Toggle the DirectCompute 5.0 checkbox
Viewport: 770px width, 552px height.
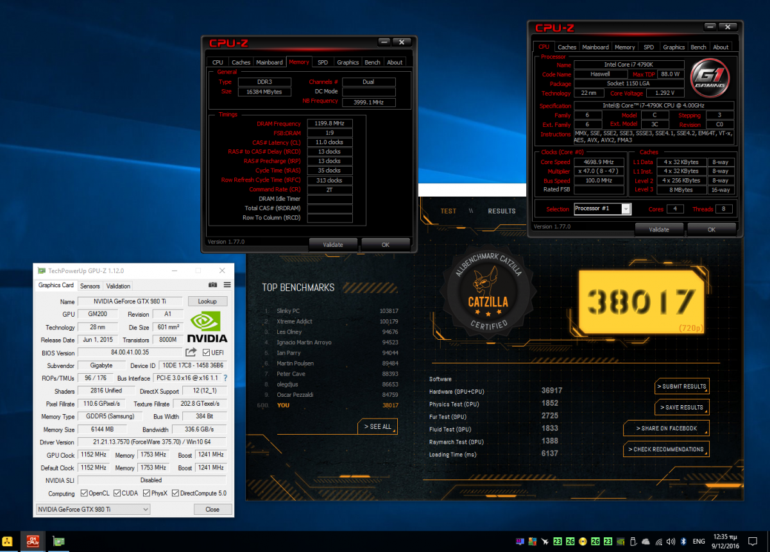[x=176, y=493]
